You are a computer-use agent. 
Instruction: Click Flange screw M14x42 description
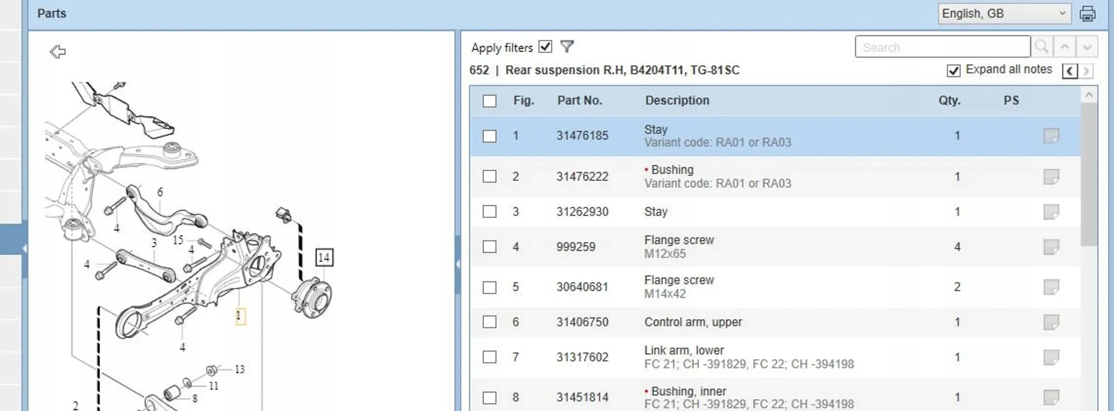[x=679, y=287]
